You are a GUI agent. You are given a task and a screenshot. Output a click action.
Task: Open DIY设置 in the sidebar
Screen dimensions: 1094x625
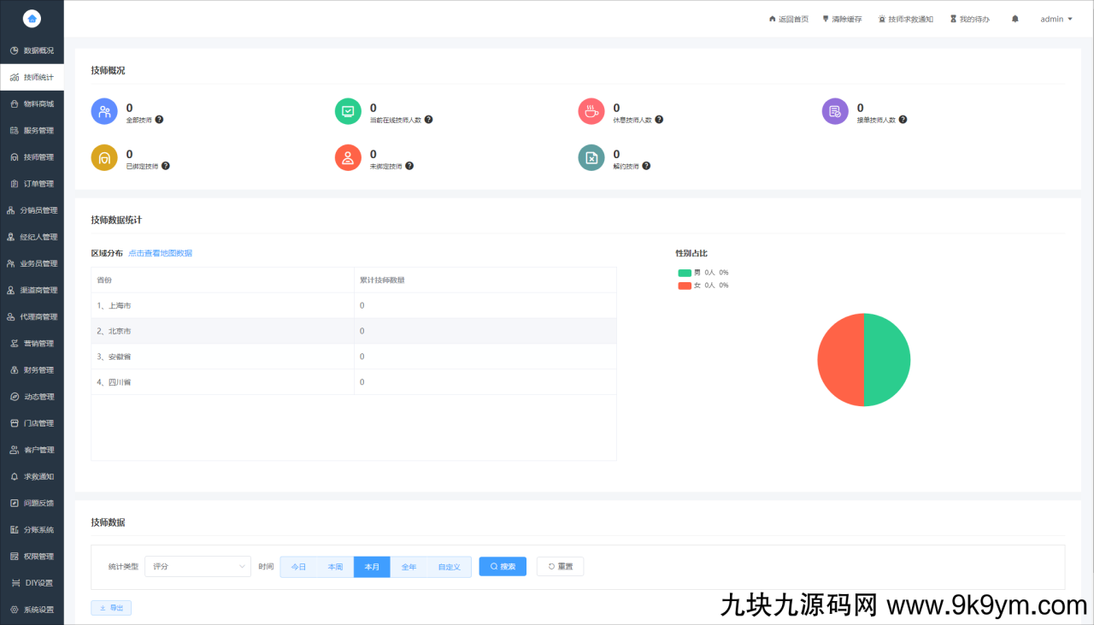coord(32,583)
